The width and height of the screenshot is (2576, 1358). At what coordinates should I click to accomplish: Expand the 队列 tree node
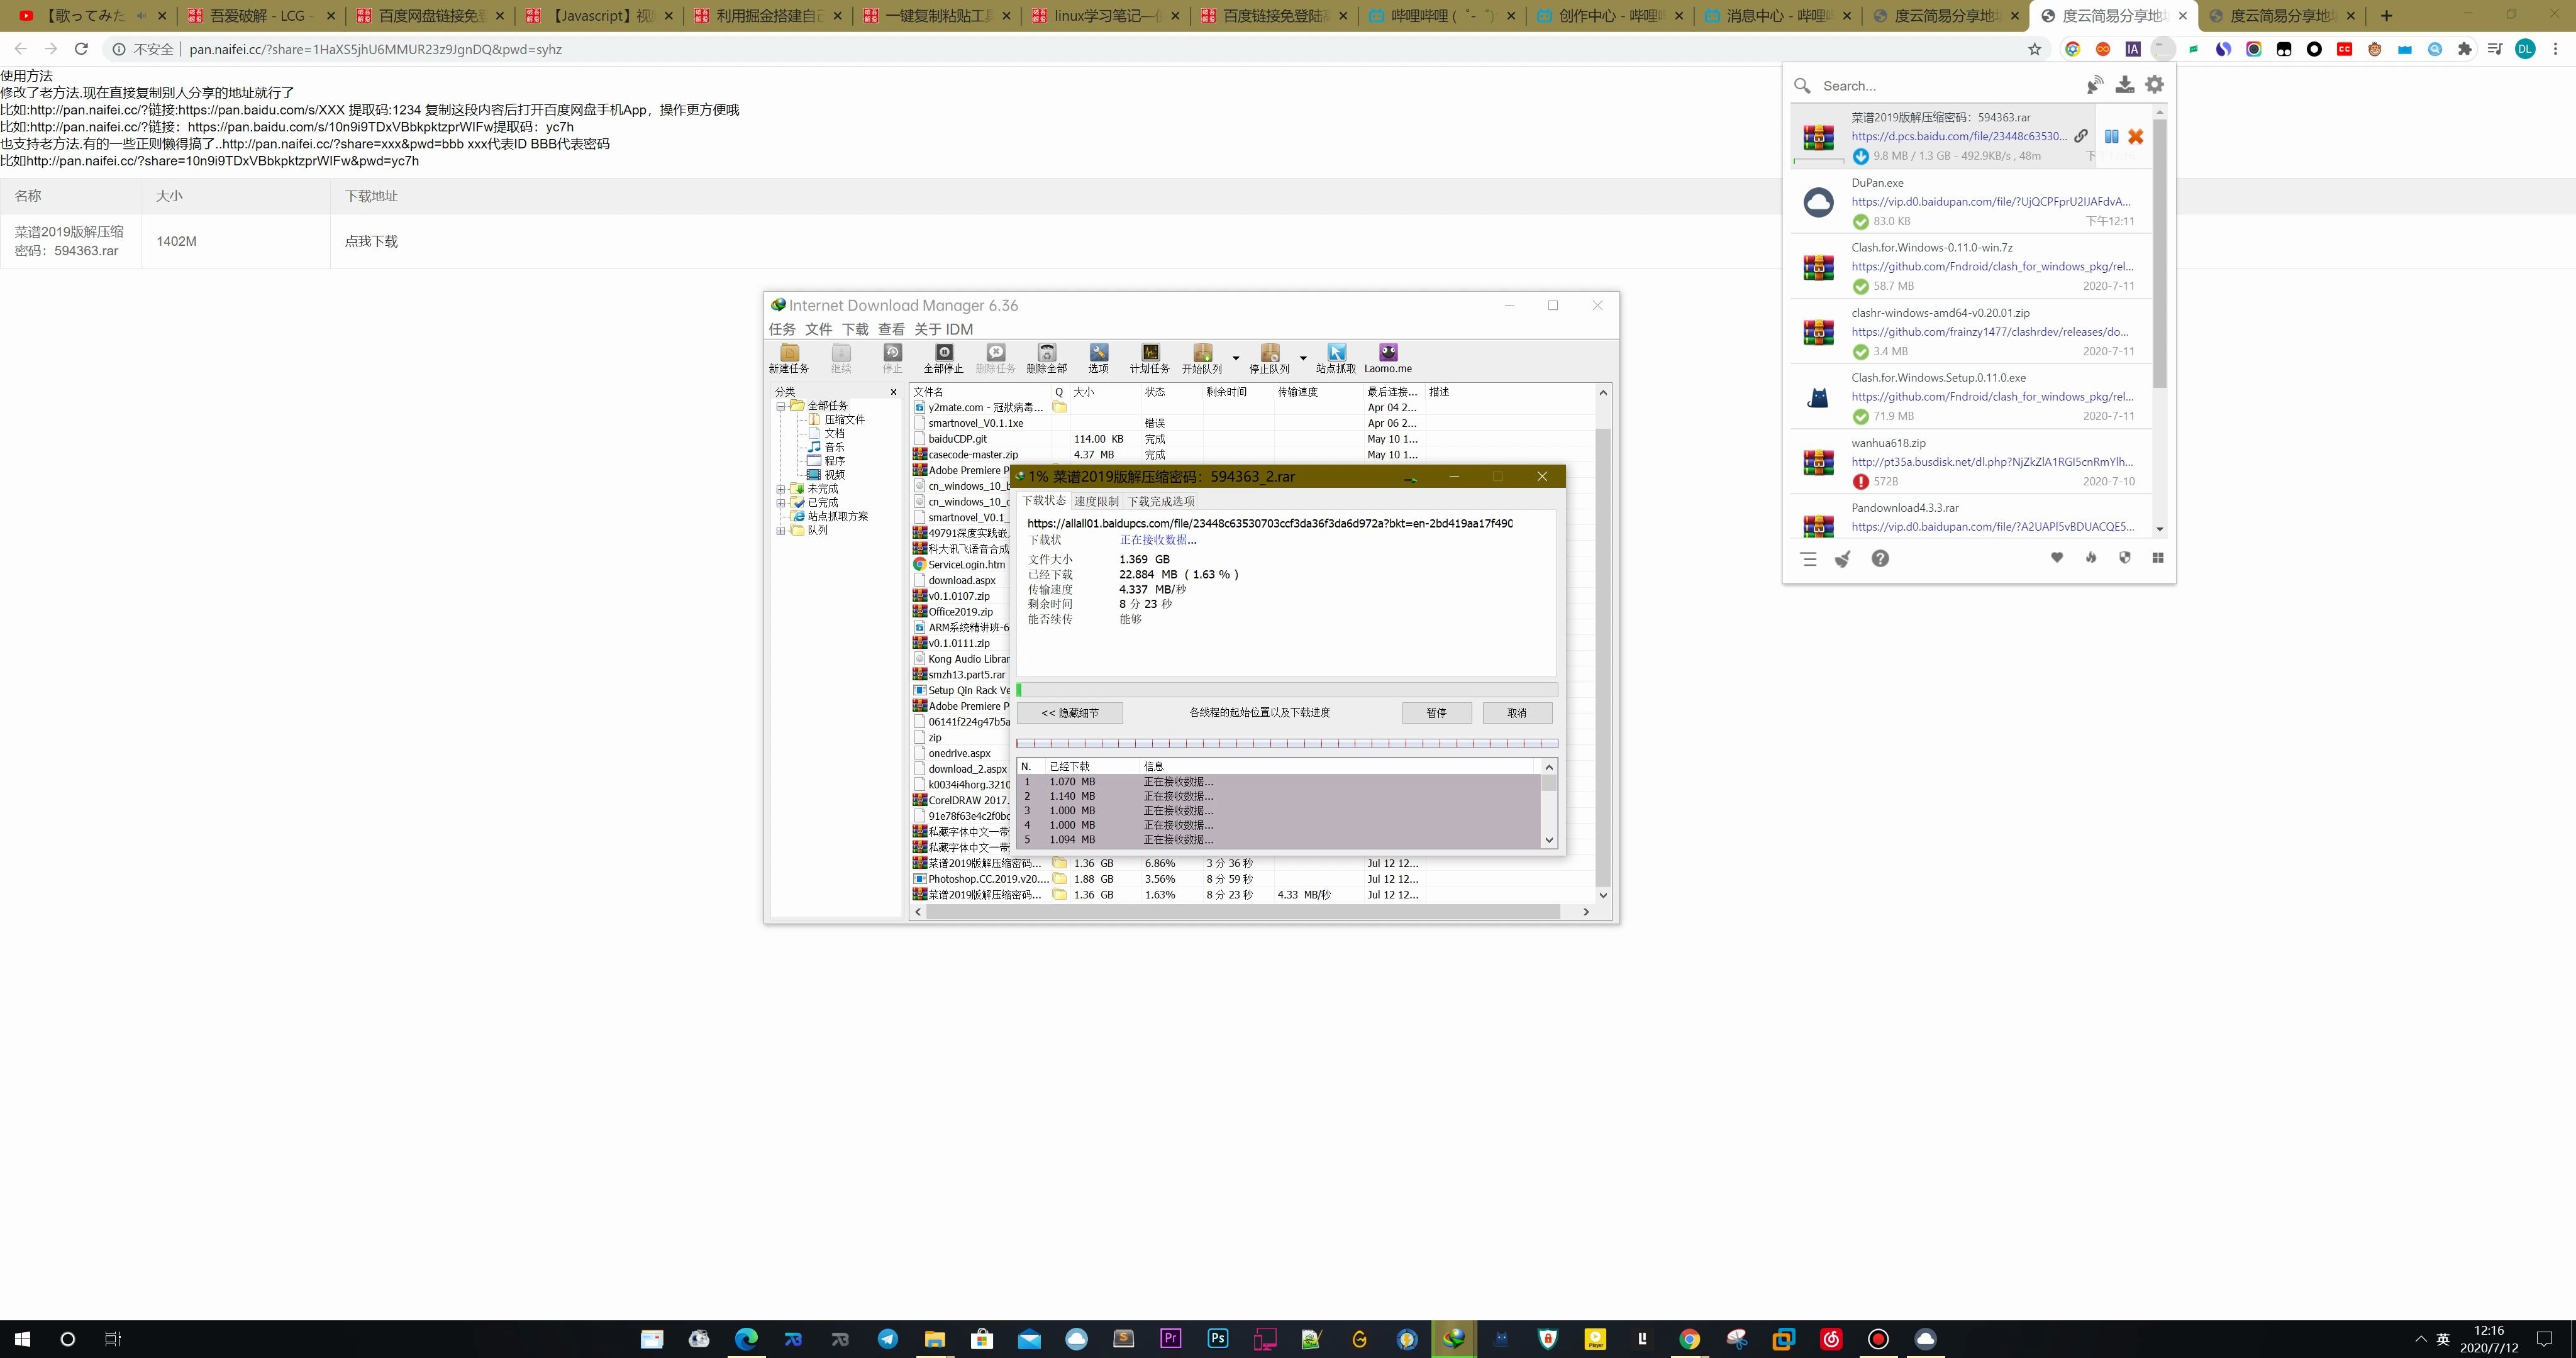781,530
